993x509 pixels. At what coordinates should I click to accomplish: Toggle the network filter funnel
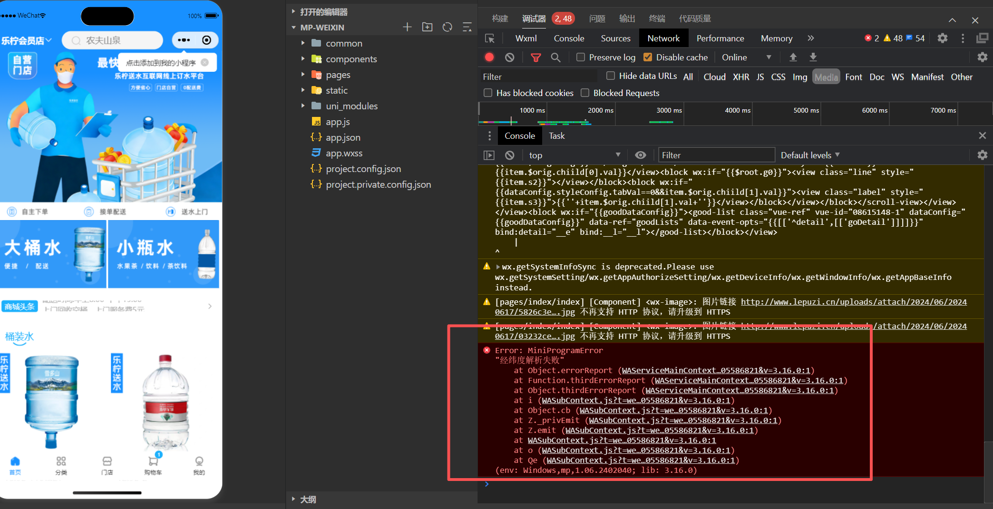point(535,58)
